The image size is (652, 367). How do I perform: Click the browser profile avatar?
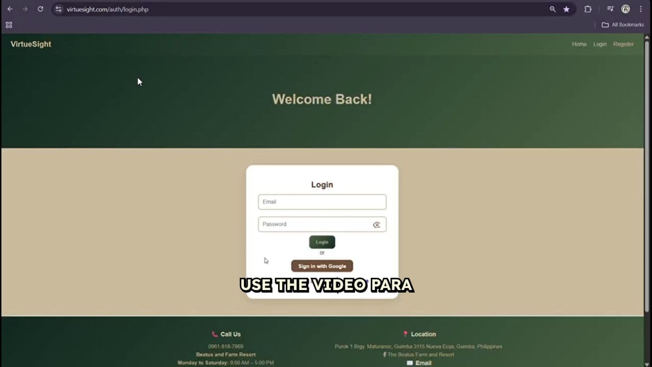click(x=626, y=9)
